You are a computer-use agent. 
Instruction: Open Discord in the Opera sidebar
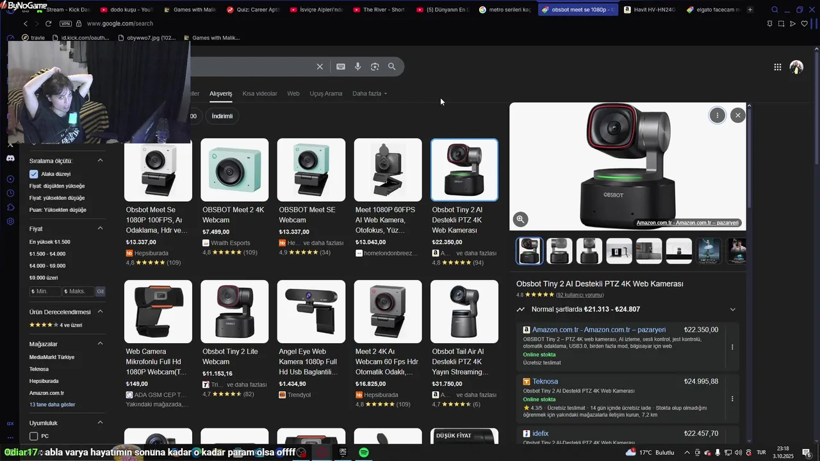tap(10, 158)
